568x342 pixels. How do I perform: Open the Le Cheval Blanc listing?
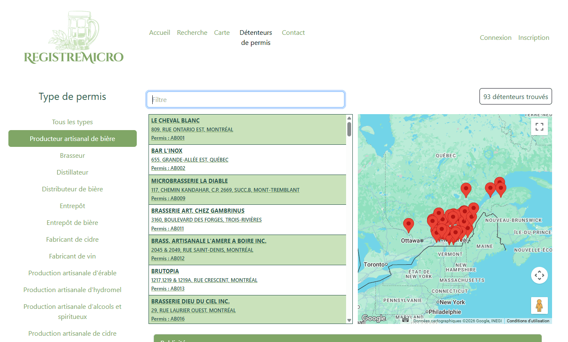click(175, 121)
